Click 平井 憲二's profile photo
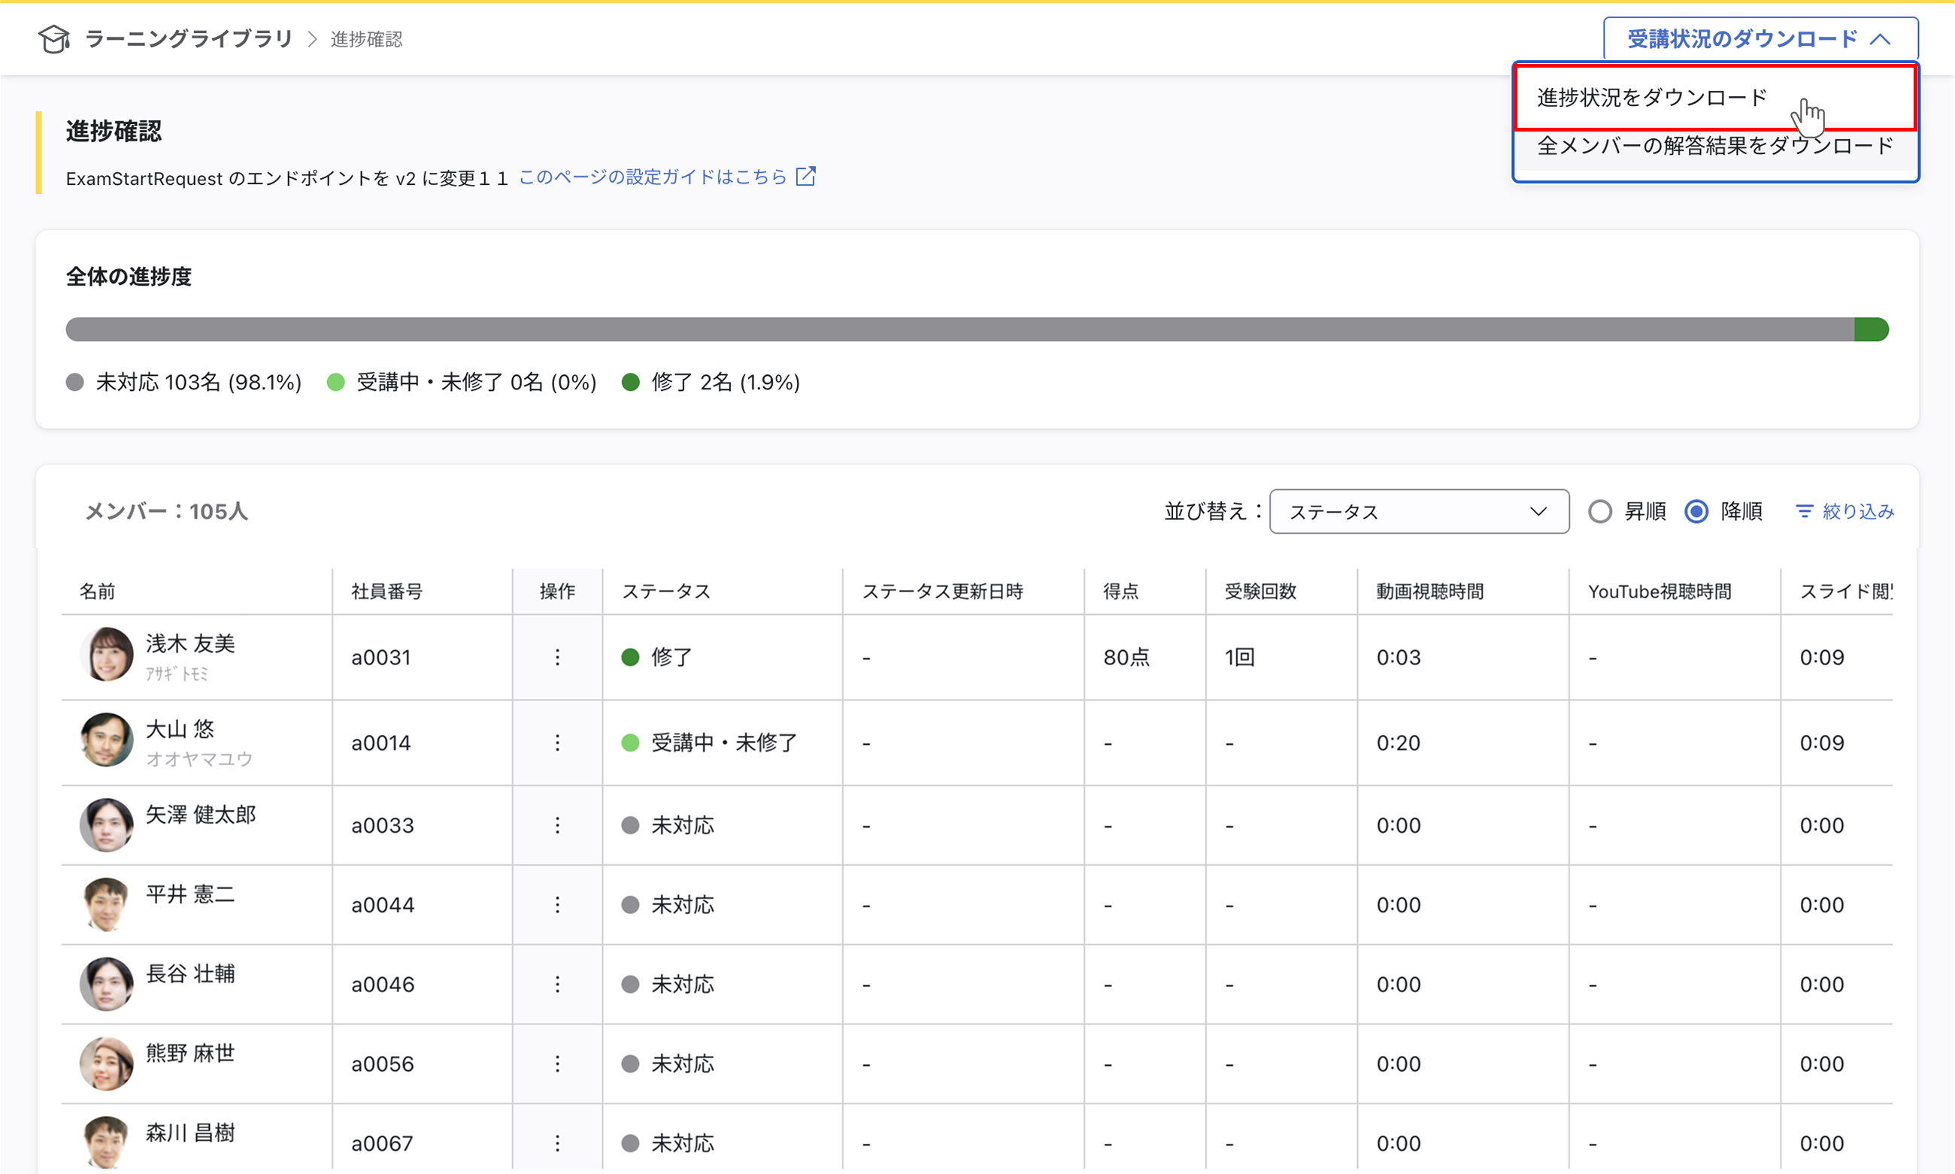Screen dimensions: 1955x1174 pyautogui.click(x=107, y=903)
